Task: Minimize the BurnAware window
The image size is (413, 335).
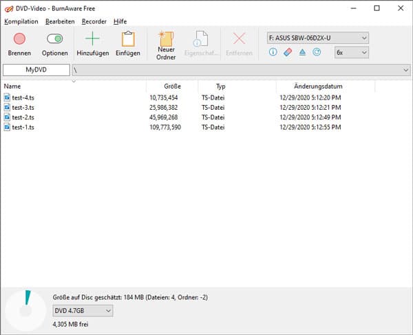Action: point(354,8)
